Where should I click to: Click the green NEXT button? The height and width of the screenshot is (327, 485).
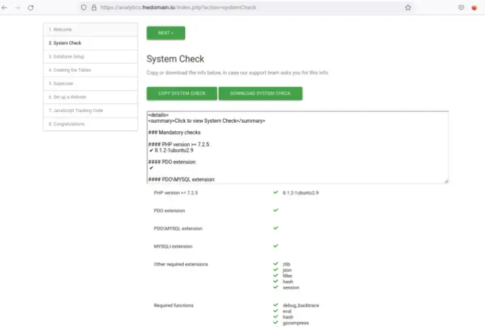point(166,33)
